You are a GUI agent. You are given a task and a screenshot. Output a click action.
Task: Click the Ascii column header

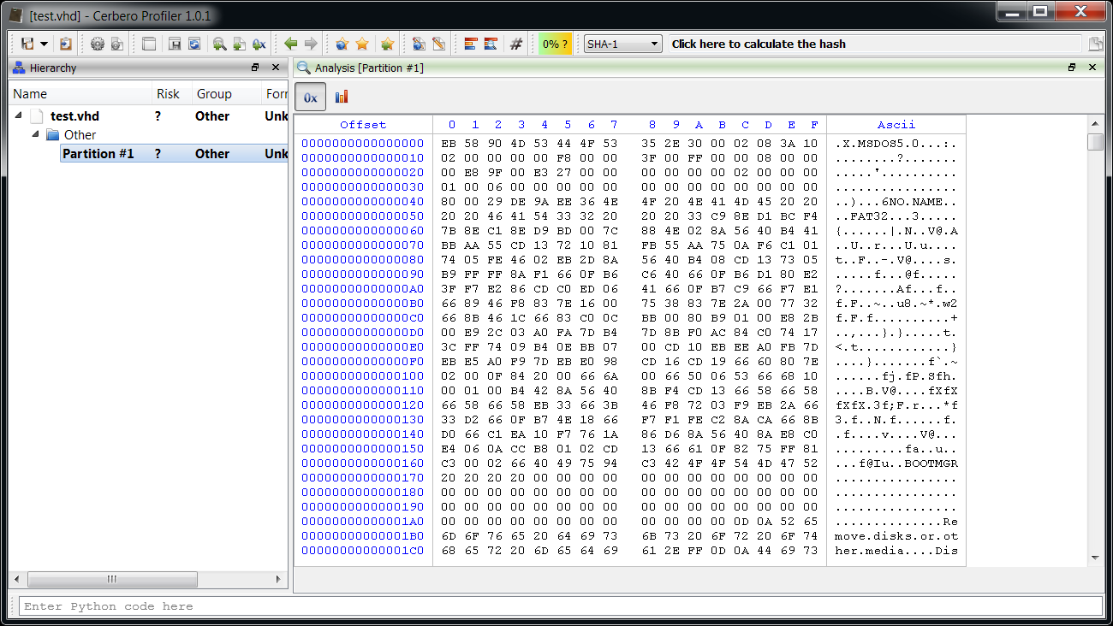point(896,125)
